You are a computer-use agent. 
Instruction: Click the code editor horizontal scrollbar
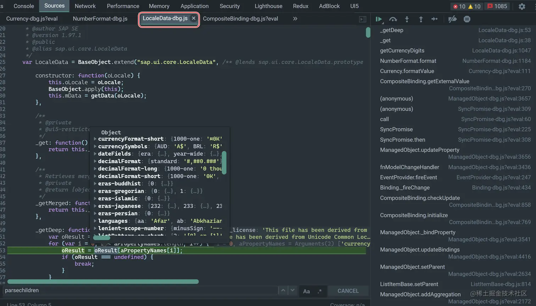click(x=103, y=282)
